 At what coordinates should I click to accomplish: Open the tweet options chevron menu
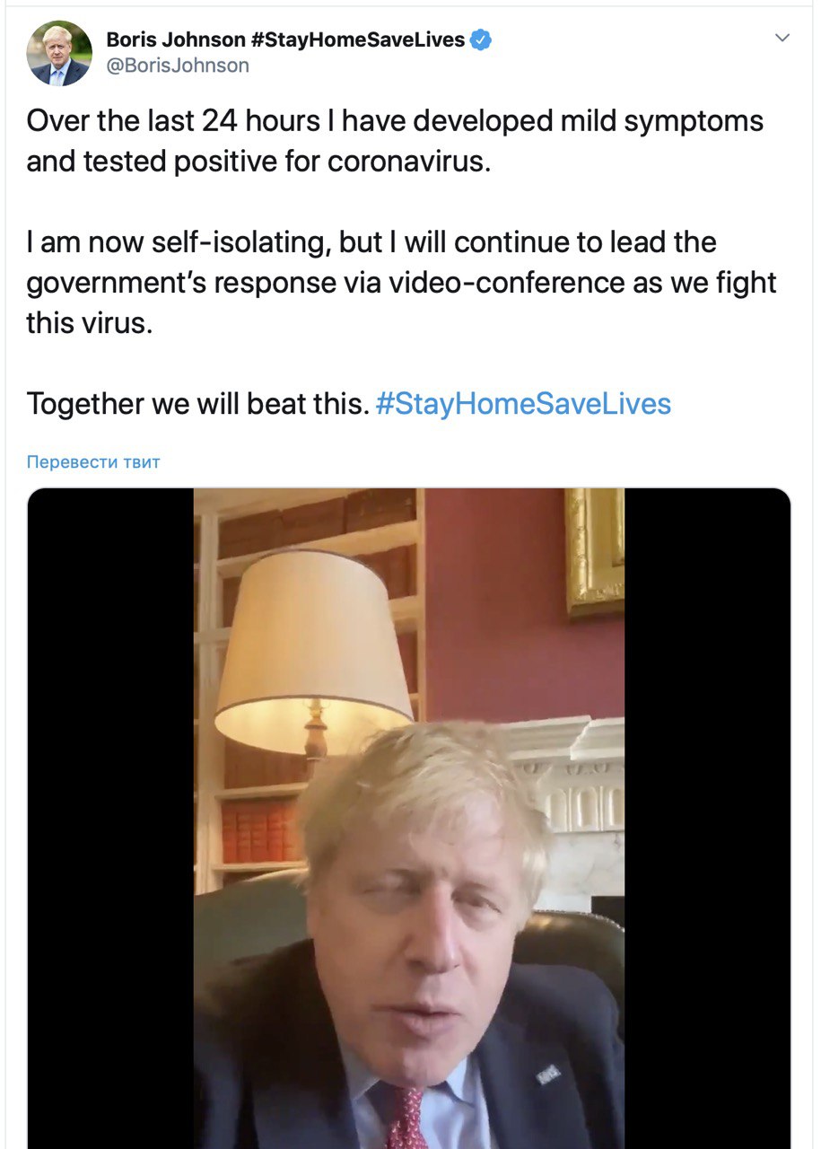click(x=782, y=39)
